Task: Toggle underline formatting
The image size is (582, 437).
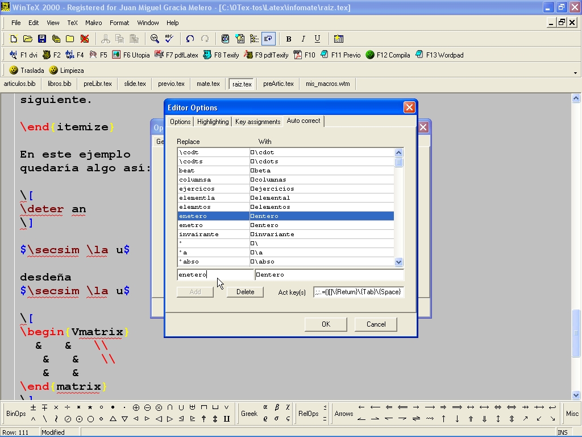Action: 317,39
